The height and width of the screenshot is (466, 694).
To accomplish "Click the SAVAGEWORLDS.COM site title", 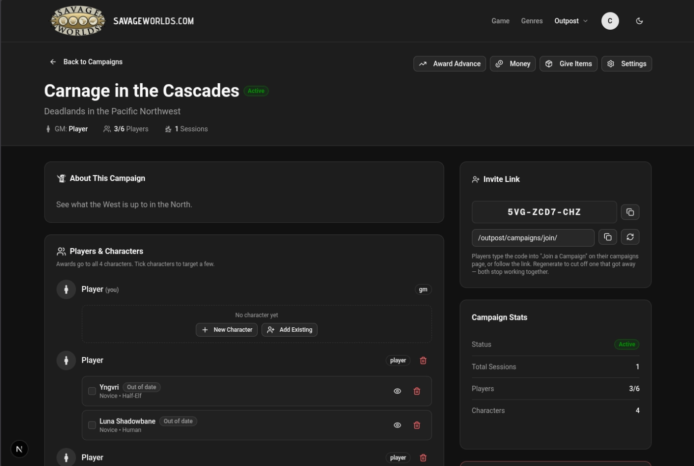I will click(153, 21).
